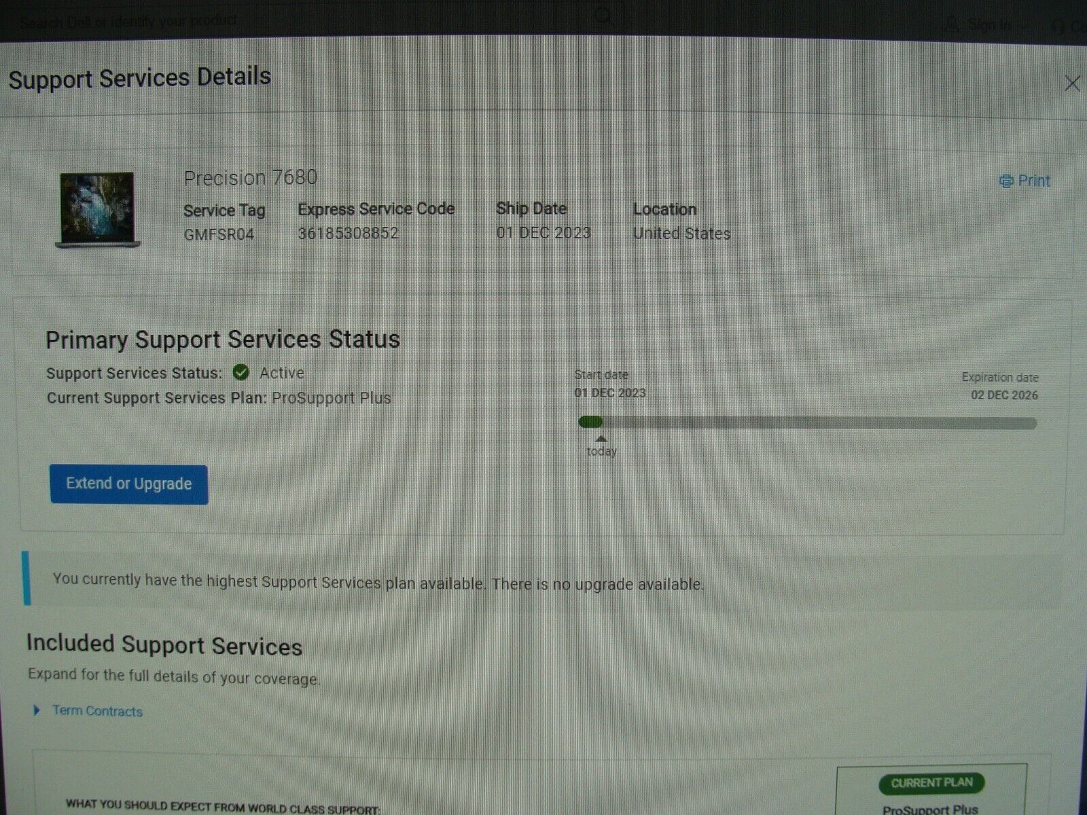
Task: Click the warranty progress bar
Action: coord(807,422)
